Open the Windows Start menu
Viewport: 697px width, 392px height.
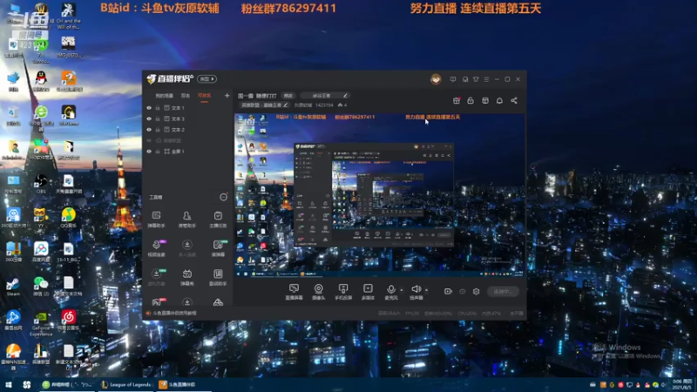tap(9, 384)
